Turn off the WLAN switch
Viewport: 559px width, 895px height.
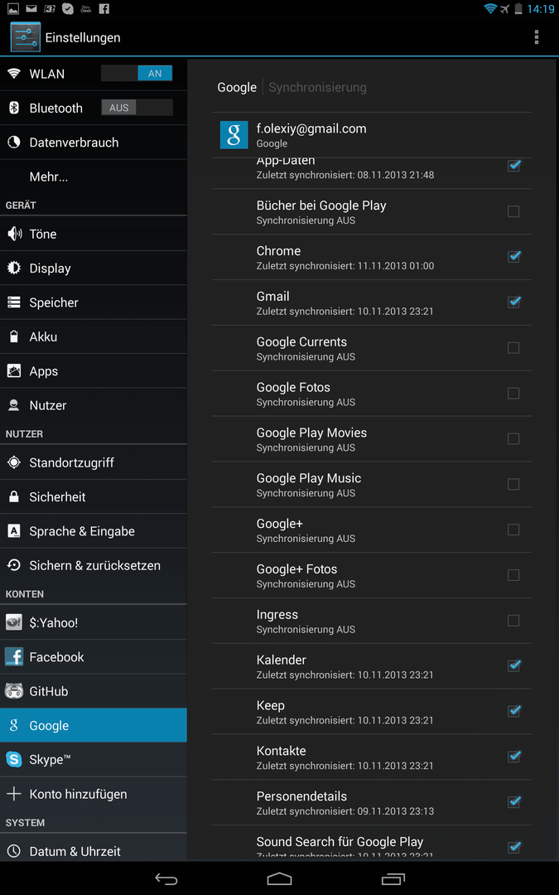point(137,74)
